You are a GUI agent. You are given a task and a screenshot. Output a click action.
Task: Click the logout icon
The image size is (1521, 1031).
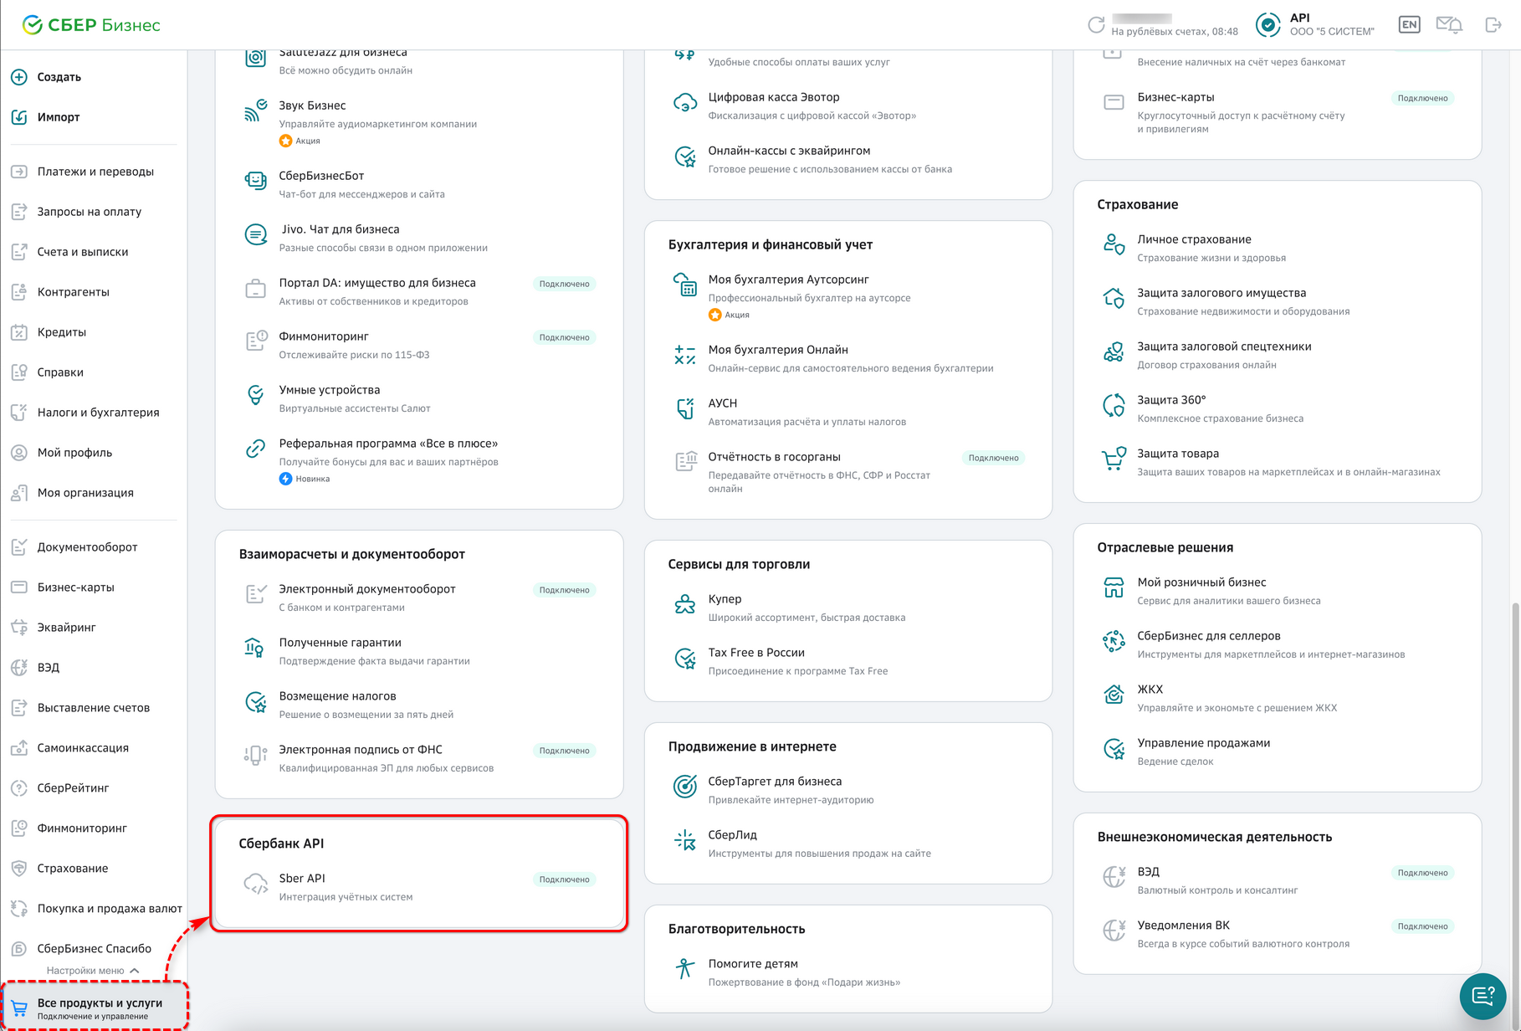point(1493,25)
